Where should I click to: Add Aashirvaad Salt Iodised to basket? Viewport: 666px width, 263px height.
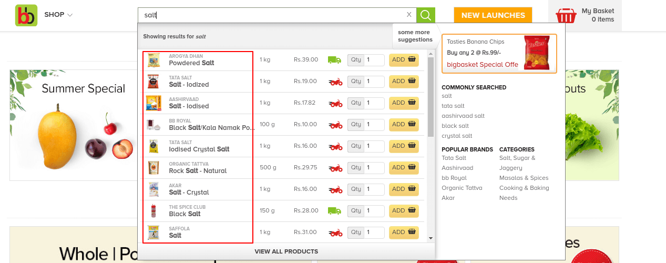404,103
